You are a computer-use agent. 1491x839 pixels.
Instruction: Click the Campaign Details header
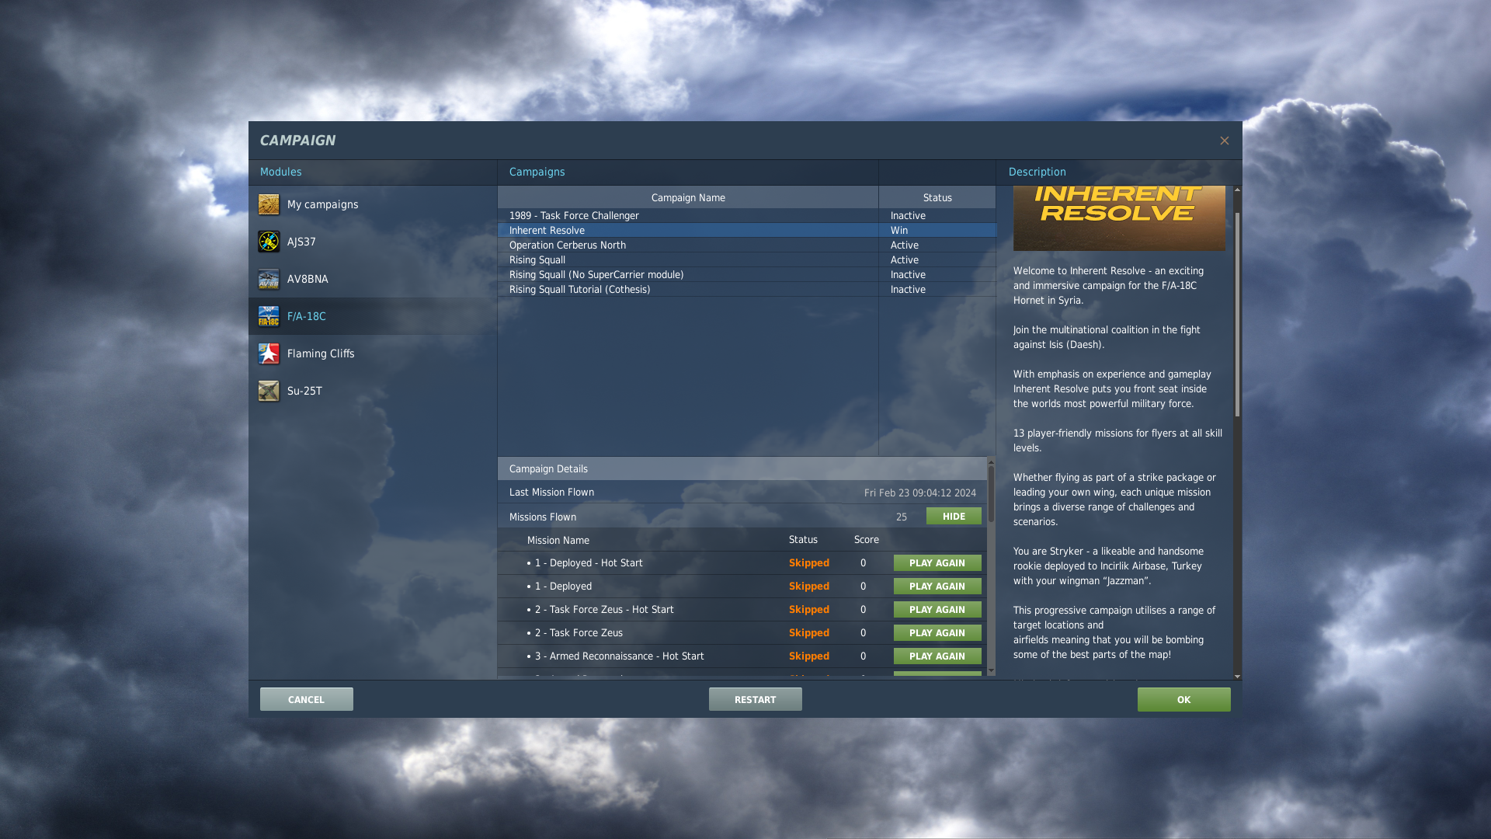[x=742, y=468]
